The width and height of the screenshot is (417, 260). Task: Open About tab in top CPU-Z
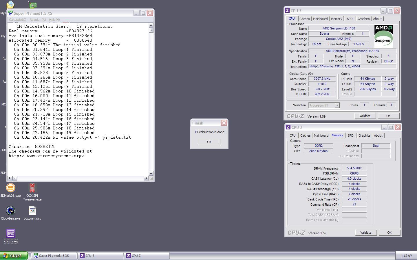pos(377,19)
